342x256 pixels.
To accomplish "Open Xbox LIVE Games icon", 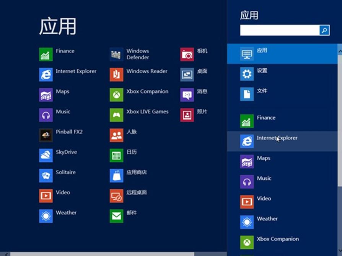I will click(x=116, y=115).
